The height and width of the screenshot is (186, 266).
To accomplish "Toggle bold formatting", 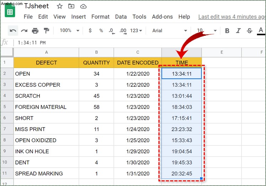I will point(227,31).
